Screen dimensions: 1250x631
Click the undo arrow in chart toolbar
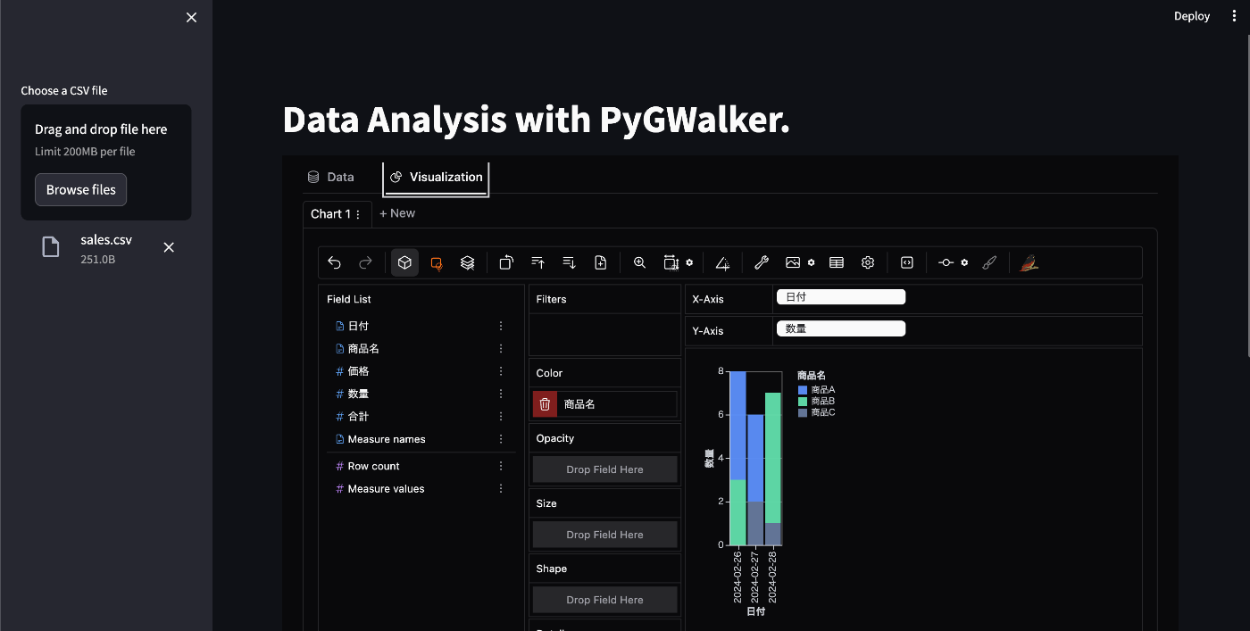pyautogui.click(x=335, y=262)
